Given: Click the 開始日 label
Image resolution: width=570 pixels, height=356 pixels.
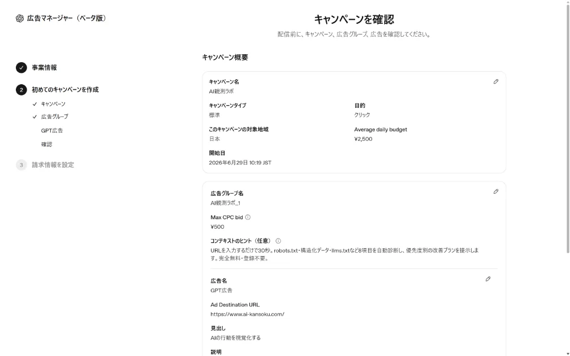Looking at the screenshot, I should [217, 153].
